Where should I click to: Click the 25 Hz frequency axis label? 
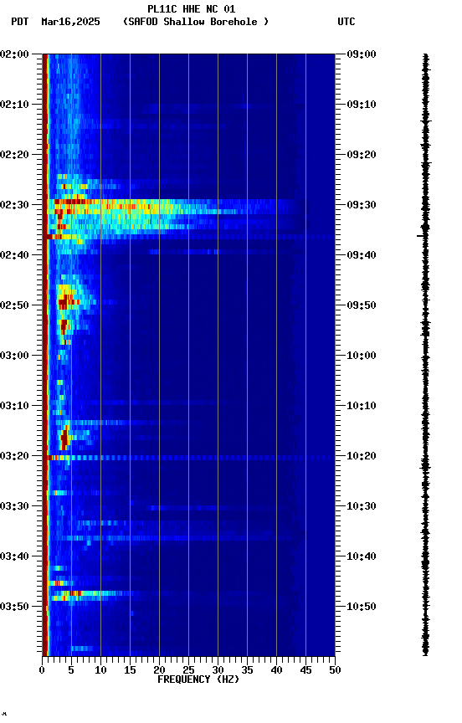coord(188,670)
